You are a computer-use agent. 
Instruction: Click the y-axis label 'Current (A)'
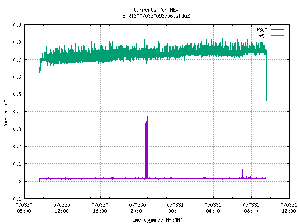(6, 112)
